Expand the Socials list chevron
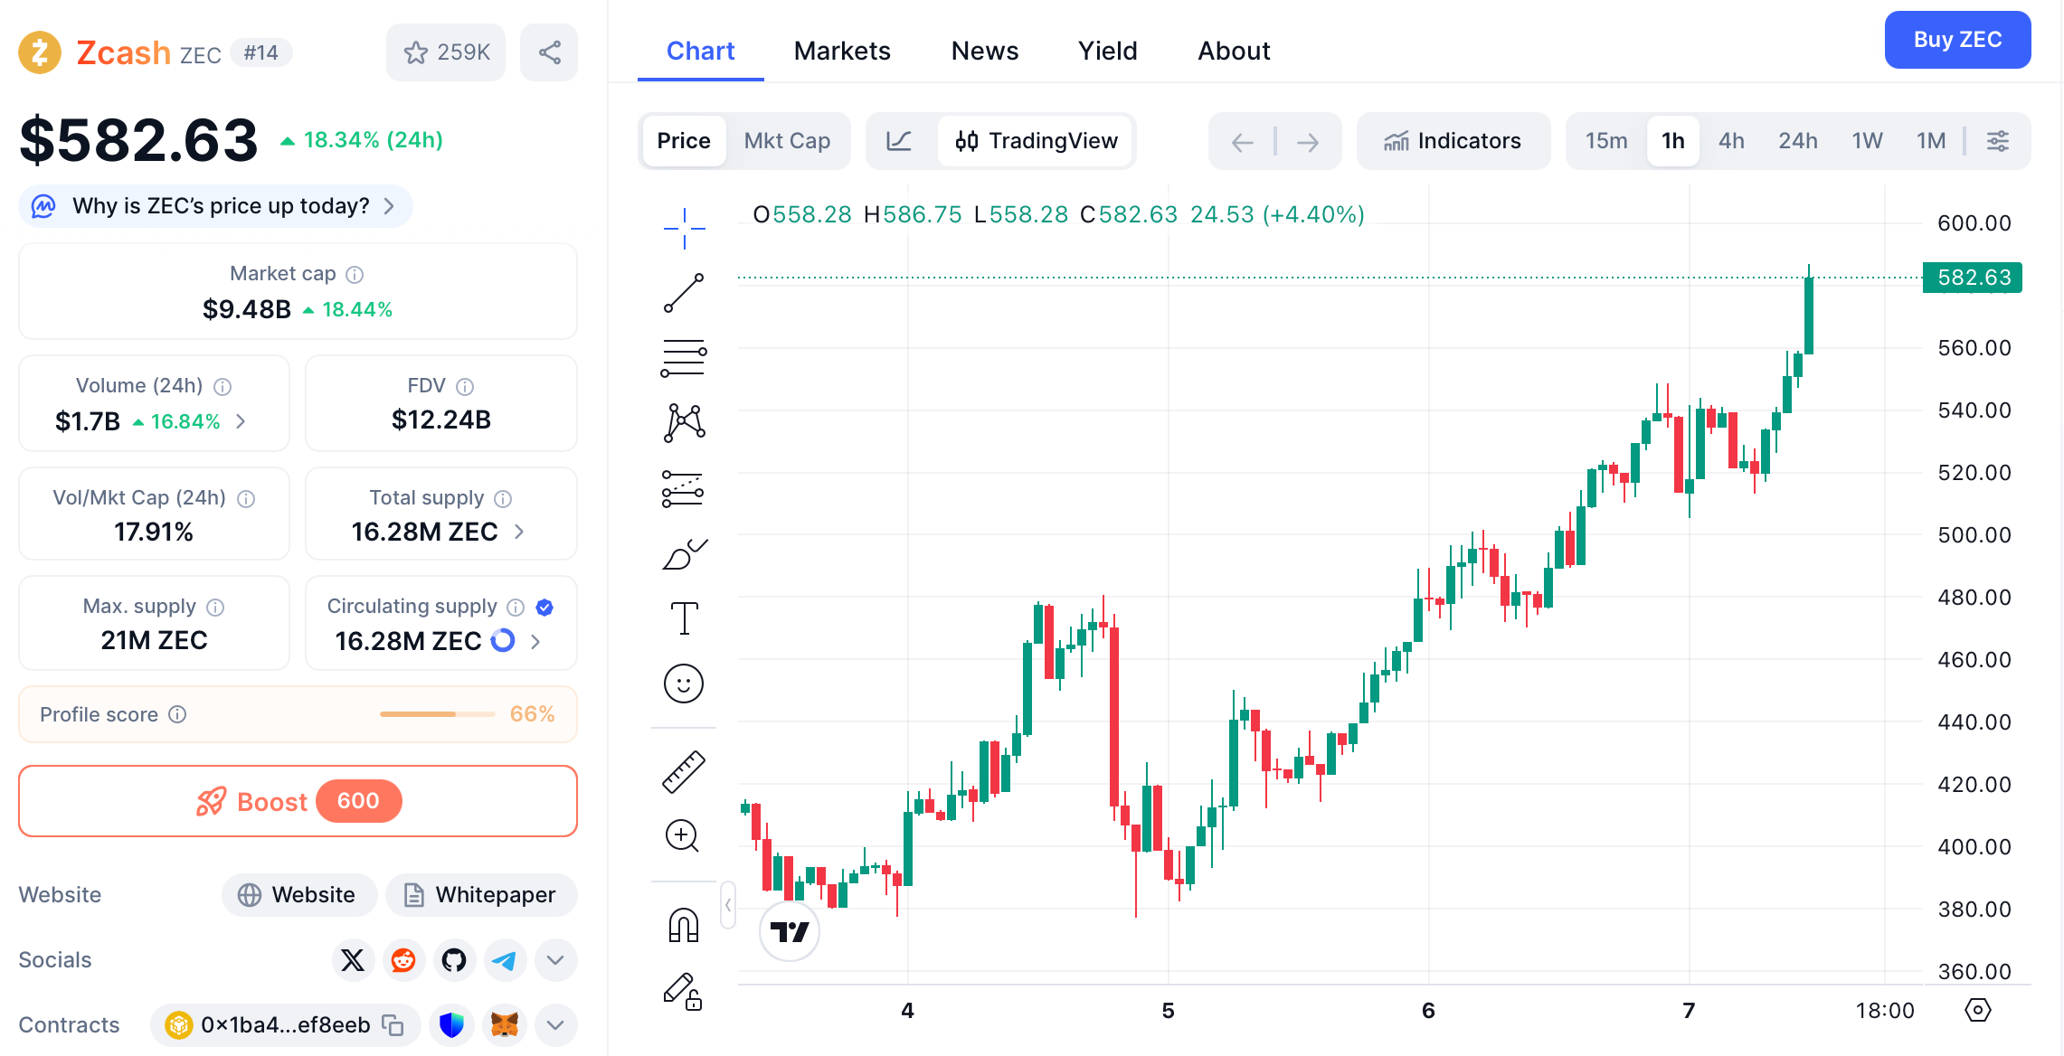Viewport: 2064px width, 1056px height. [x=555, y=960]
